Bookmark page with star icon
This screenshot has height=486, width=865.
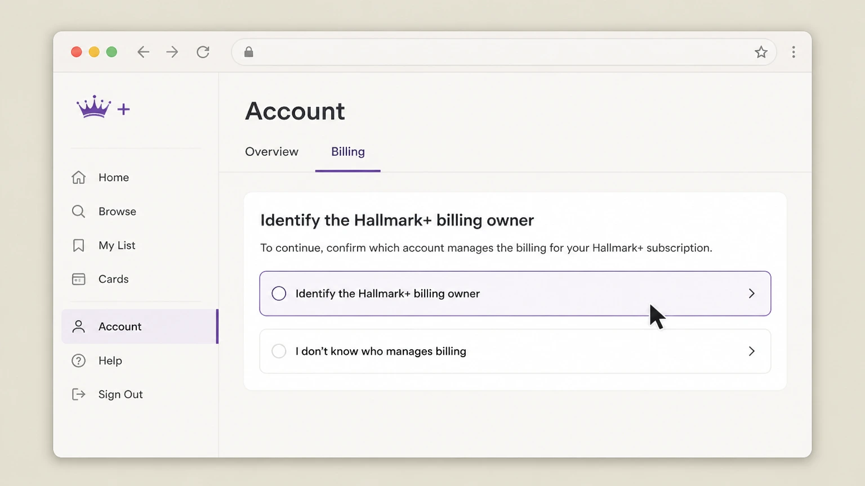point(761,52)
